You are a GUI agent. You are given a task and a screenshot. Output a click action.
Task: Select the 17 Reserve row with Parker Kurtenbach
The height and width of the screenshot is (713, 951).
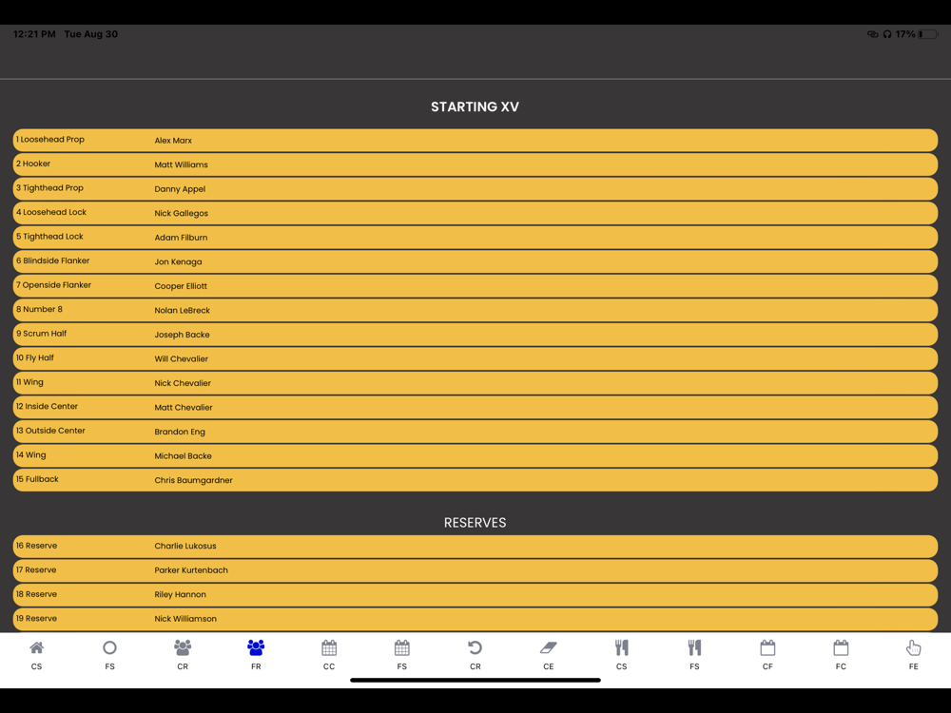point(475,570)
